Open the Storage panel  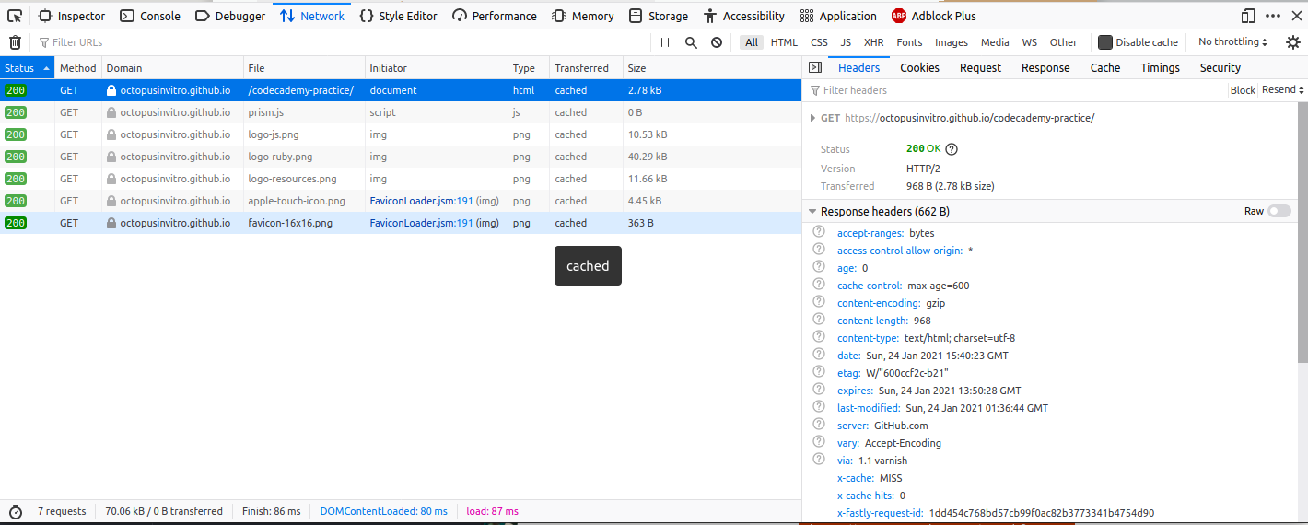(659, 16)
